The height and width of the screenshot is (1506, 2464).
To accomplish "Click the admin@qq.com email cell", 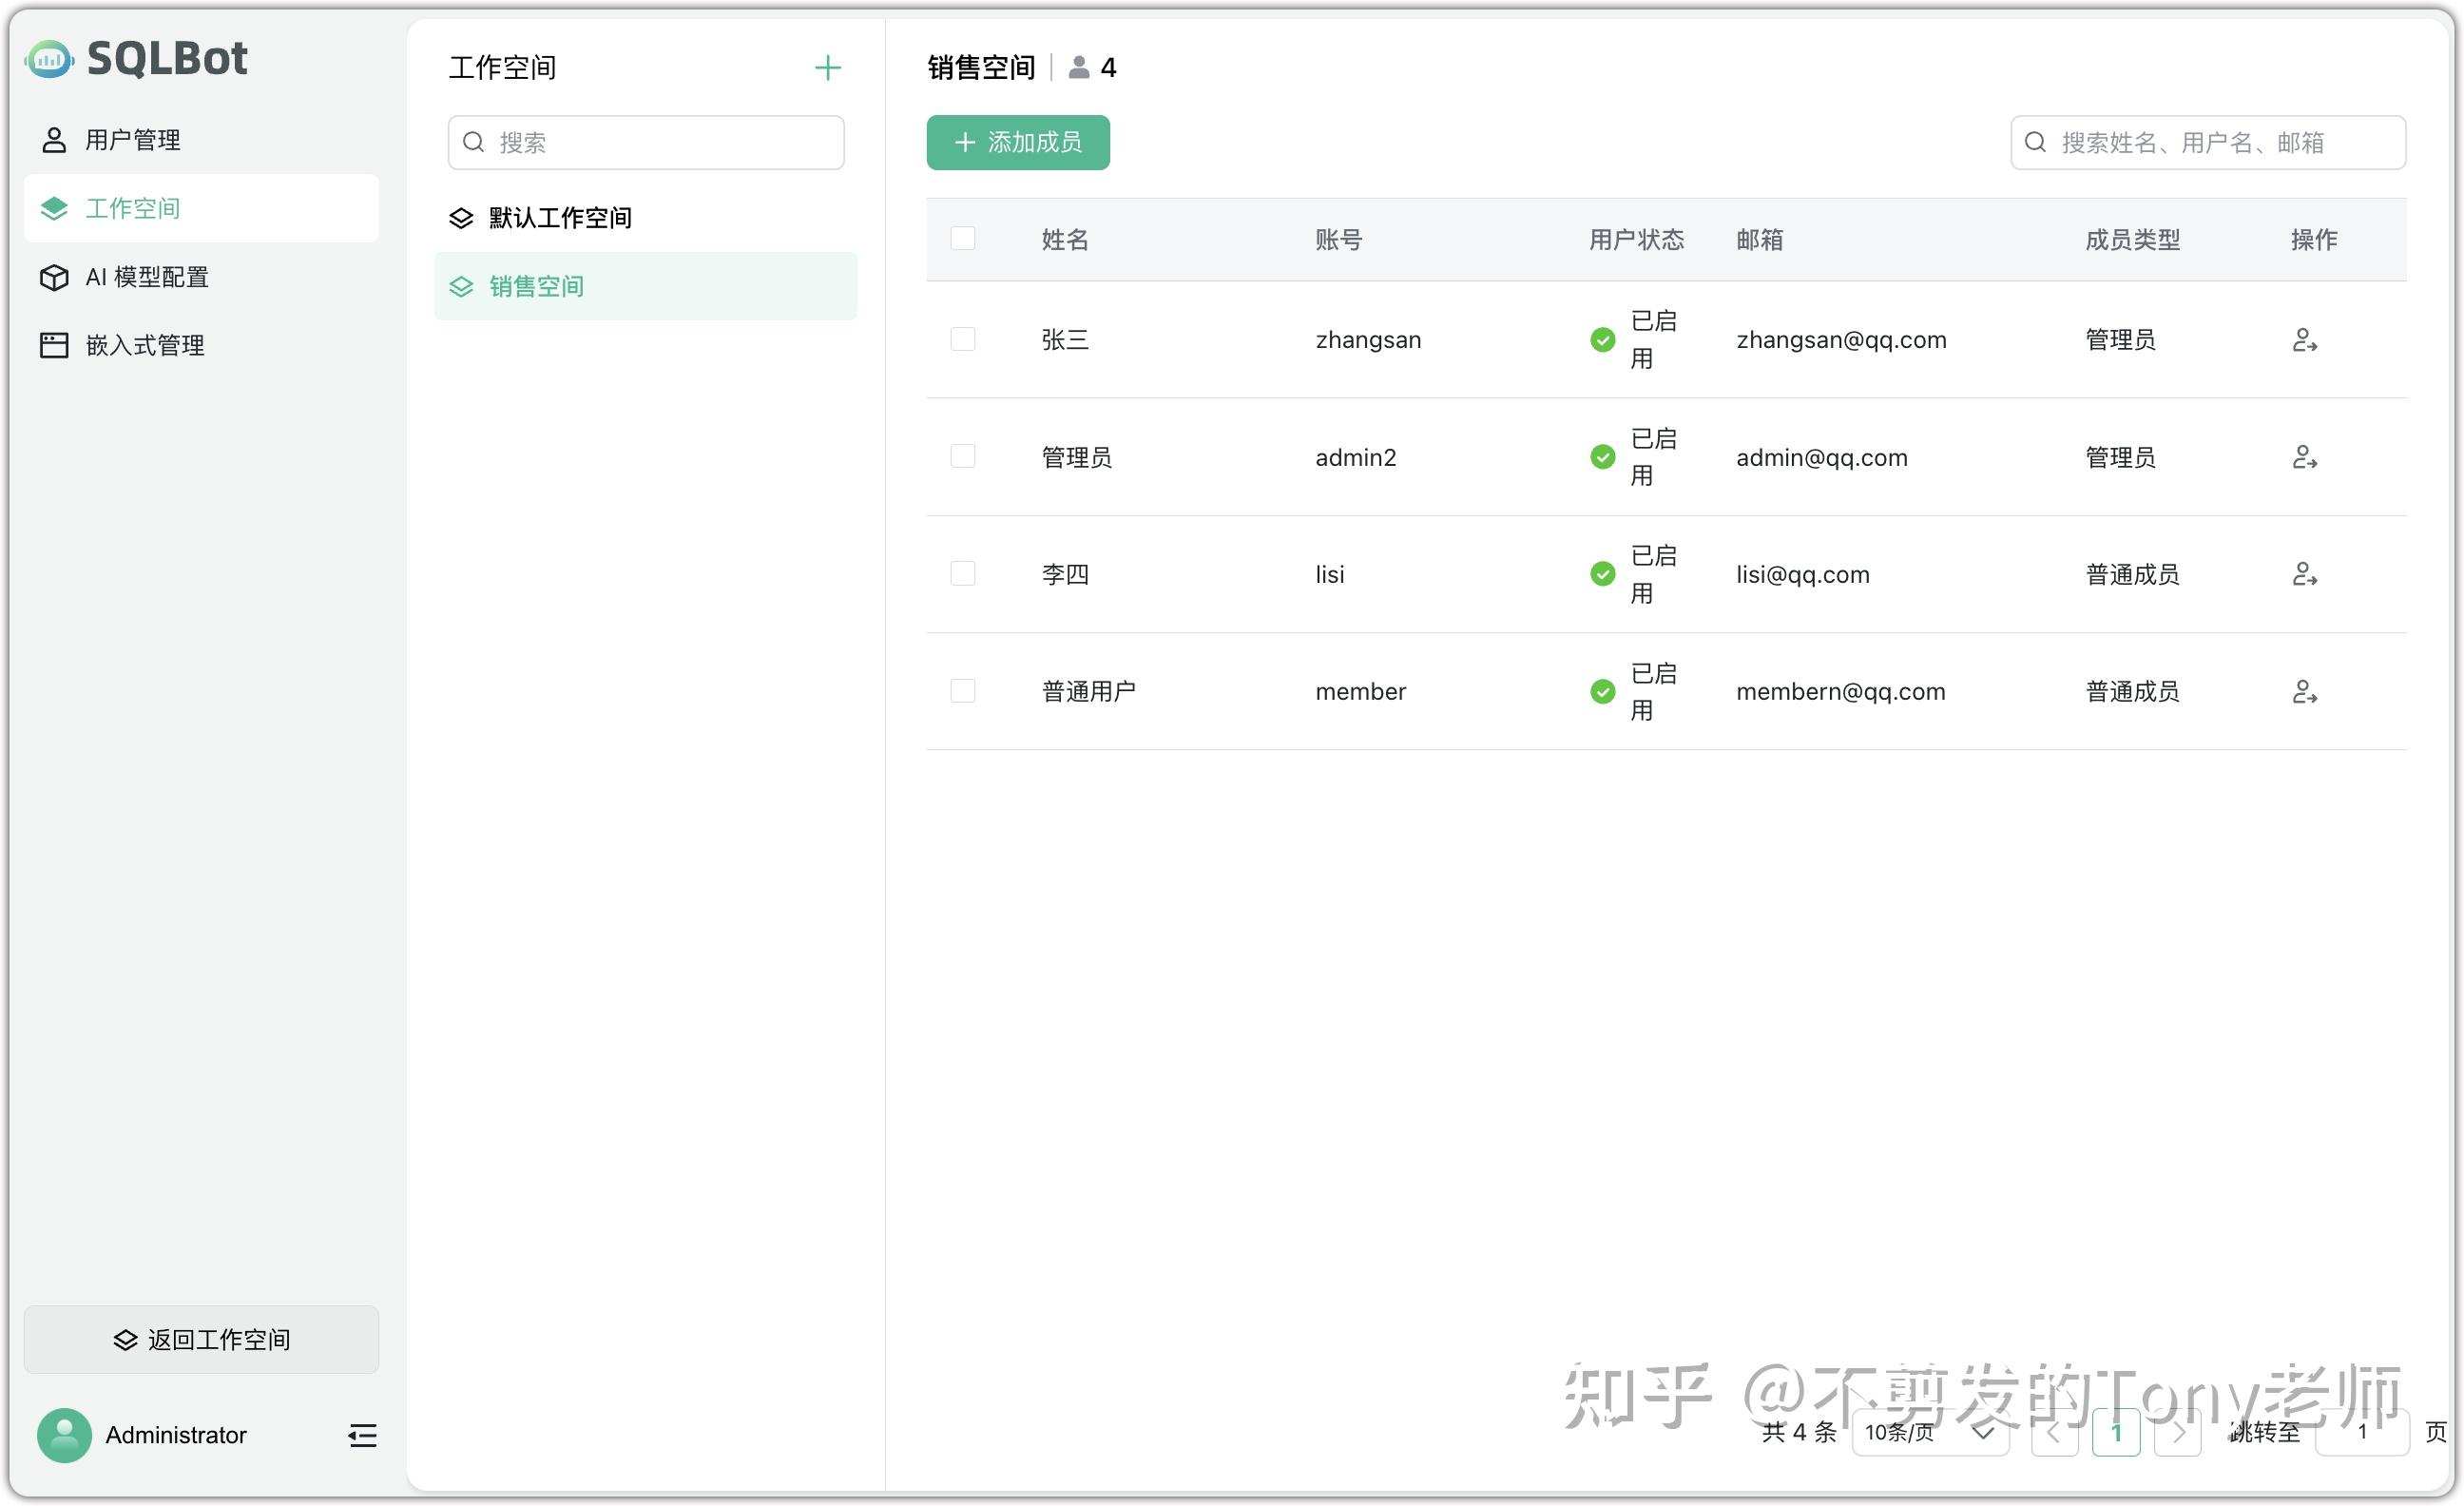I will [1821, 457].
